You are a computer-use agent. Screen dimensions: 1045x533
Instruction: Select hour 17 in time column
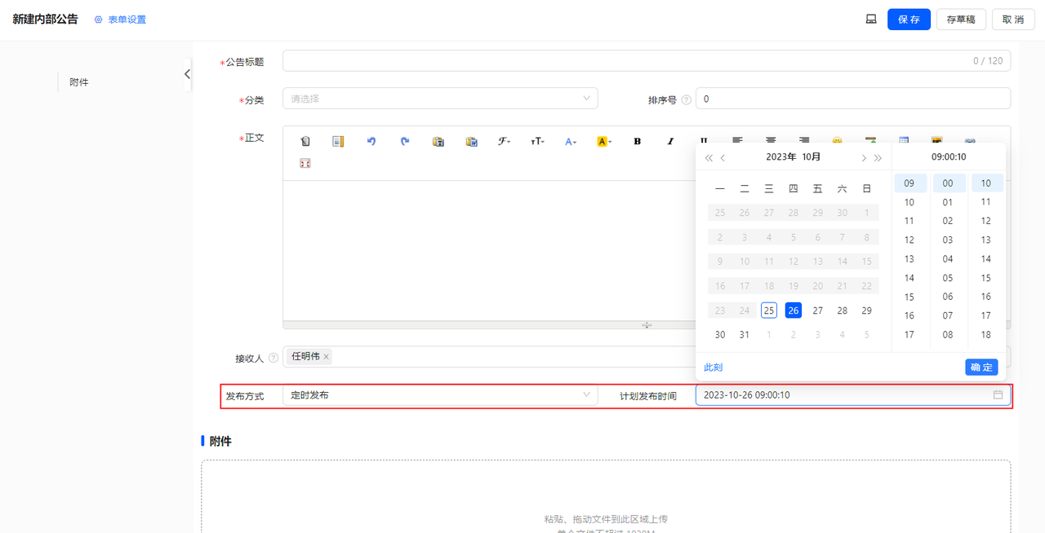[x=909, y=335]
